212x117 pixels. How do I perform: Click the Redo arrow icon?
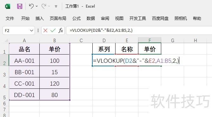(x=44, y=6)
